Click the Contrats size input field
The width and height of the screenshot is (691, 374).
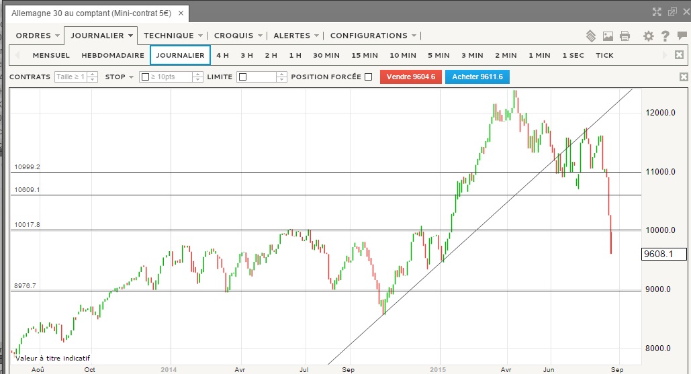coord(71,77)
